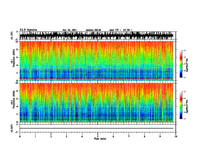198x153 pixels.
Task: Click the "ch.3(V)" axis label
Action: pyautogui.click(x=12, y=128)
